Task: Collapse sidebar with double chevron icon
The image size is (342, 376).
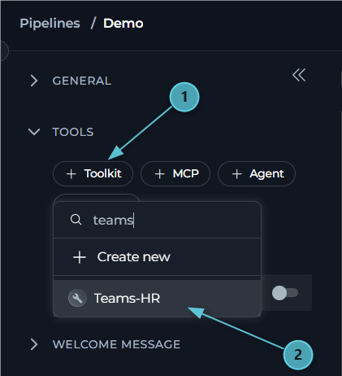Action: tap(299, 75)
